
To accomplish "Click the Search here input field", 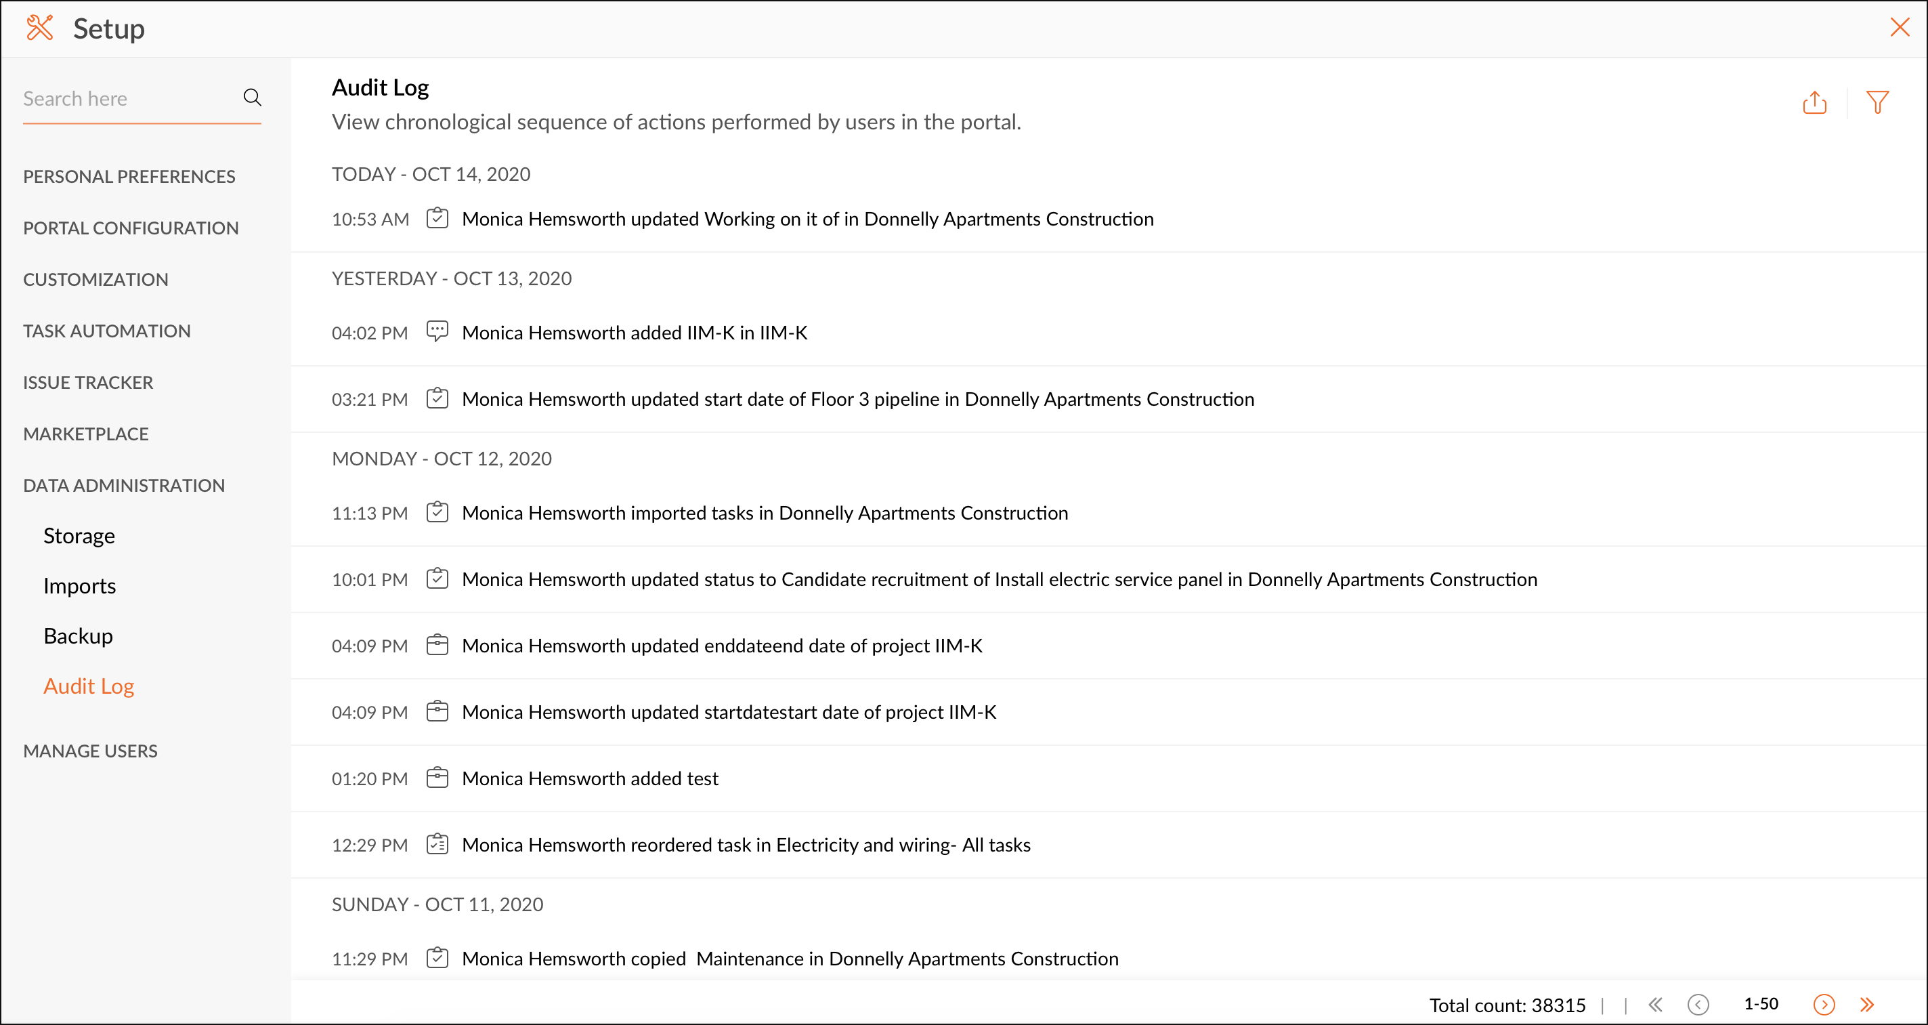I will (127, 99).
